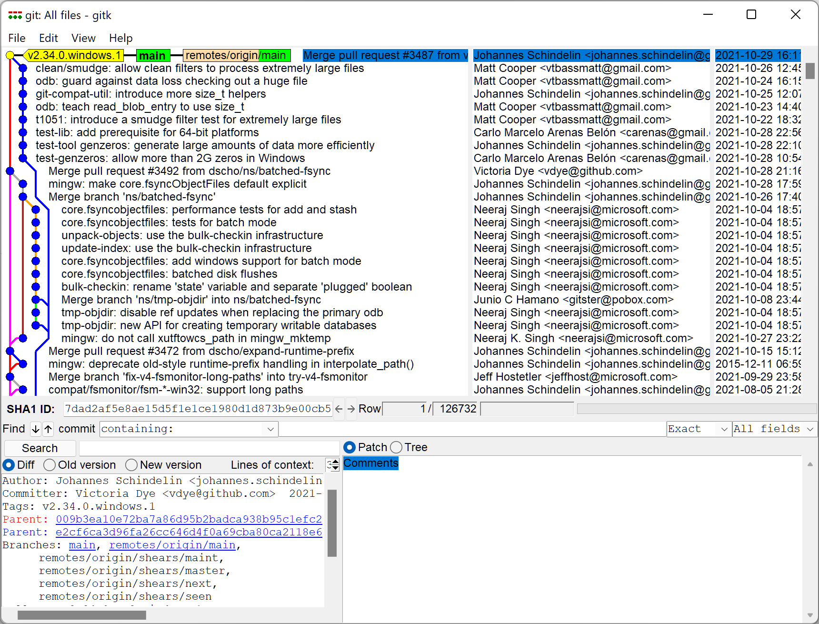This screenshot has height=624, width=819.
Task: Click the remotes/origin/main branch link
Action: [172, 545]
